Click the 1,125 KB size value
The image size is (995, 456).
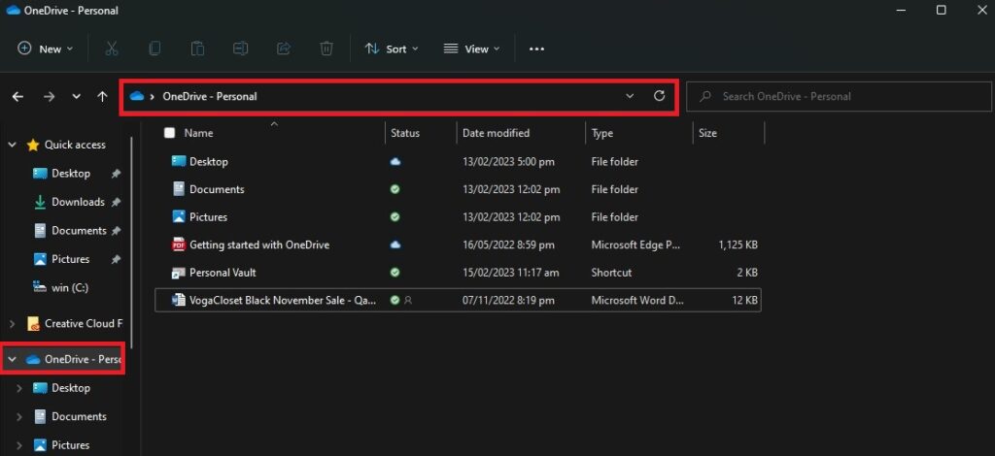[738, 244]
